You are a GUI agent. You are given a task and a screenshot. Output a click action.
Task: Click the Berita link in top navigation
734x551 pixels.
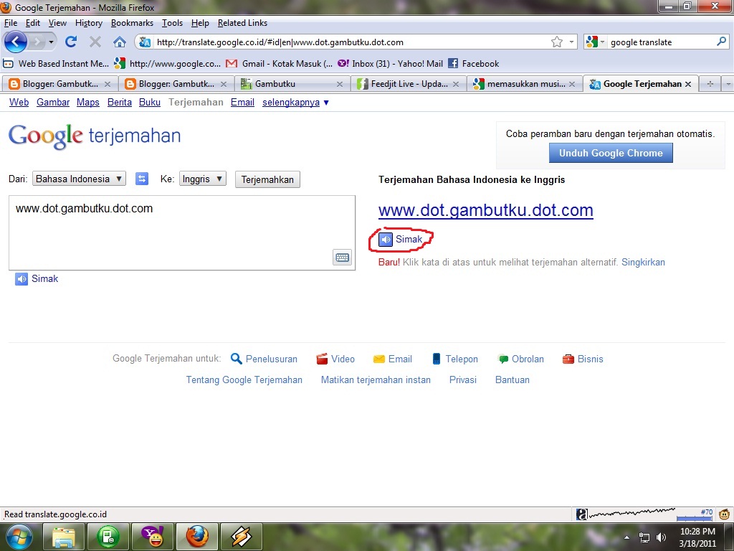click(x=120, y=103)
